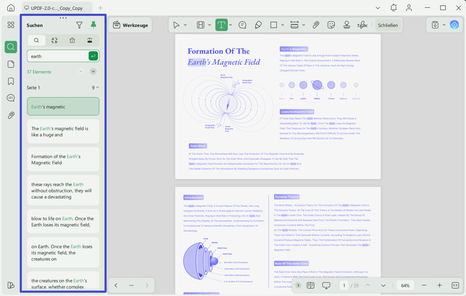Open the attachments sidebar icon
Viewport: 466px width, 296px height.
tap(11, 115)
